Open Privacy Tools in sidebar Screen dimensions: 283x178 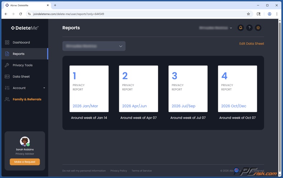pyautogui.click(x=23, y=65)
